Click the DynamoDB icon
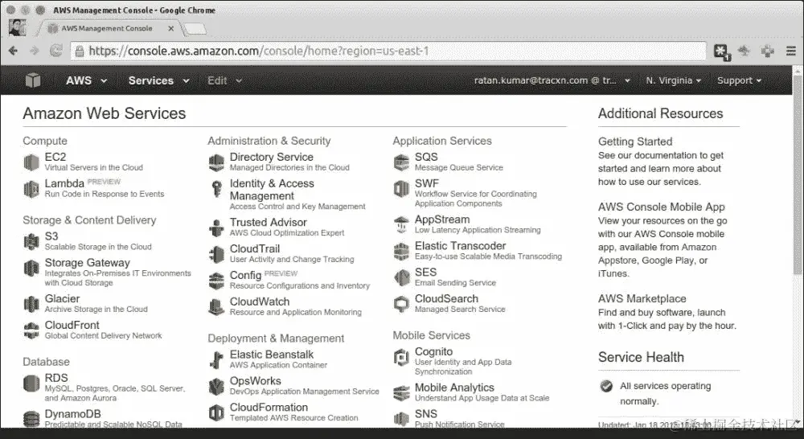 [31, 419]
